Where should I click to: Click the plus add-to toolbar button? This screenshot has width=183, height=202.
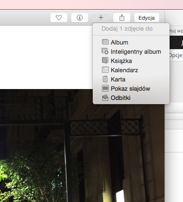click(101, 18)
